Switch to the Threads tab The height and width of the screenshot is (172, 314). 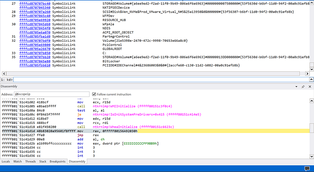pos(31,161)
